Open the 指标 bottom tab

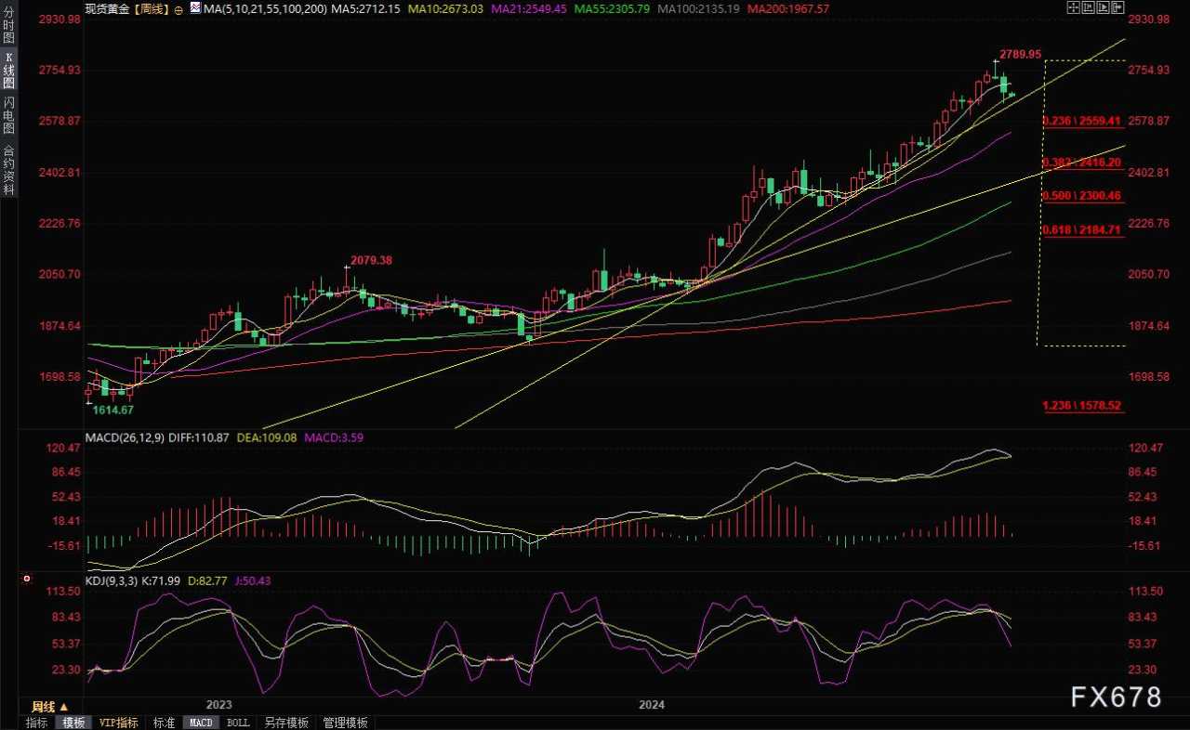point(36,723)
